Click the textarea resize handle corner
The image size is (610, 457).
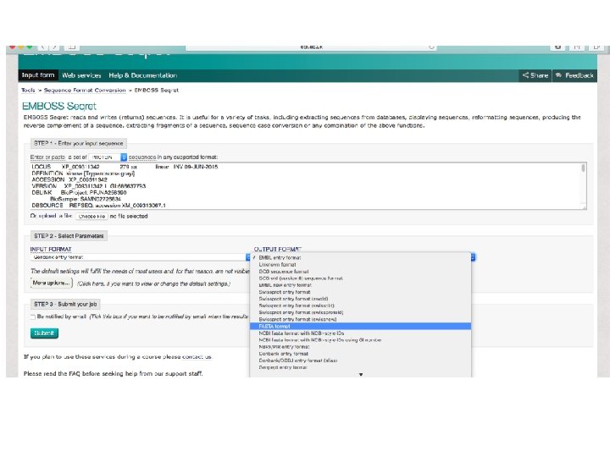[585, 207]
